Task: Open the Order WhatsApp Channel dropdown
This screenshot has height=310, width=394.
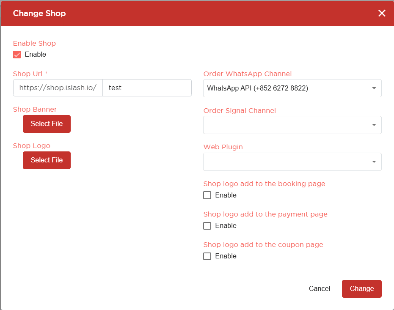Action: (292, 88)
